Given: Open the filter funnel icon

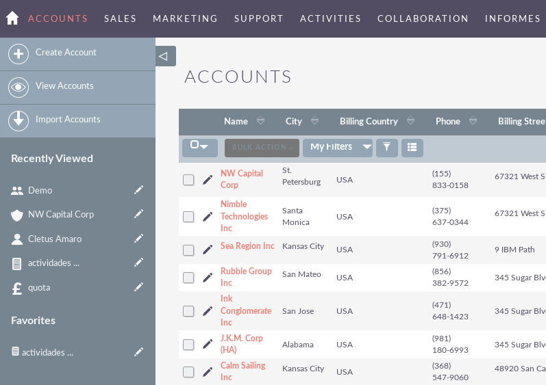Looking at the screenshot, I should 386,147.
